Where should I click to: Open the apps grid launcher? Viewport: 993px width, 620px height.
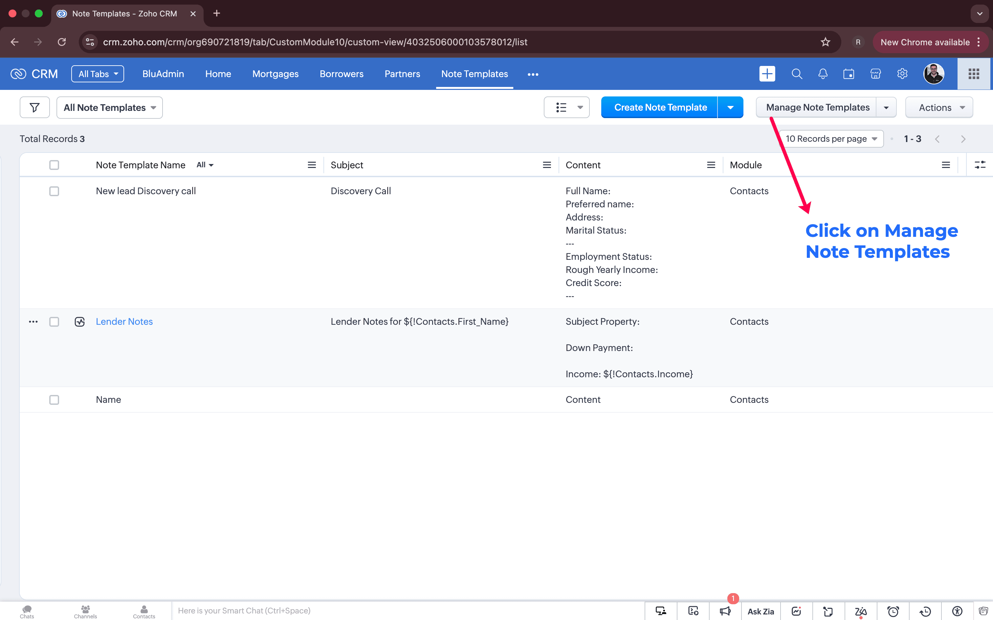pos(974,74)
